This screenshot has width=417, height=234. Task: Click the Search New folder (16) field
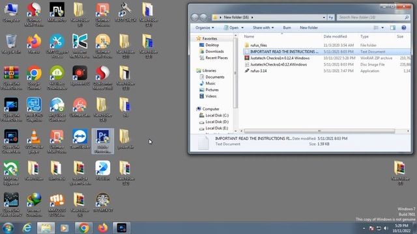coord(373,18)
